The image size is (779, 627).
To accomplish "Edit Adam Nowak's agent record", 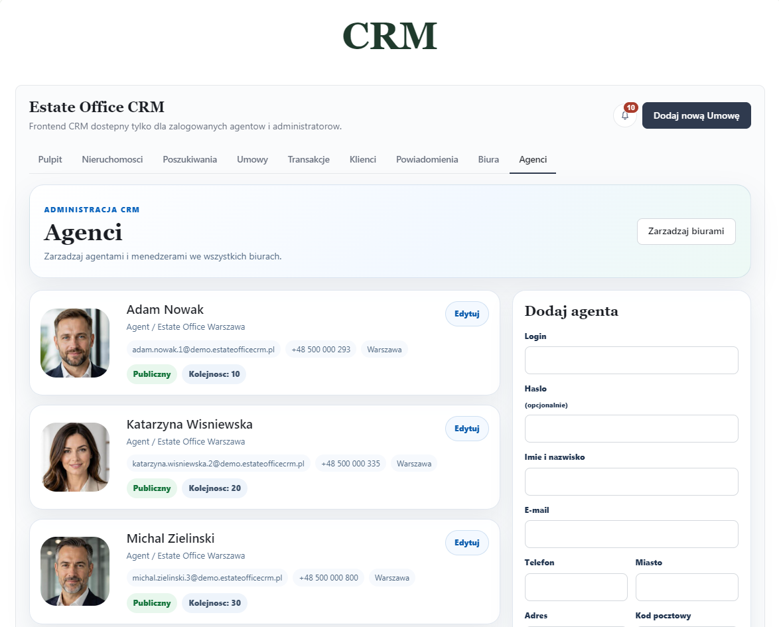I will 467,314.
